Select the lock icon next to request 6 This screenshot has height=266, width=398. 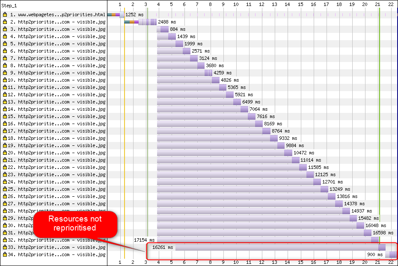pyautogui.click(x=5, y=51)
